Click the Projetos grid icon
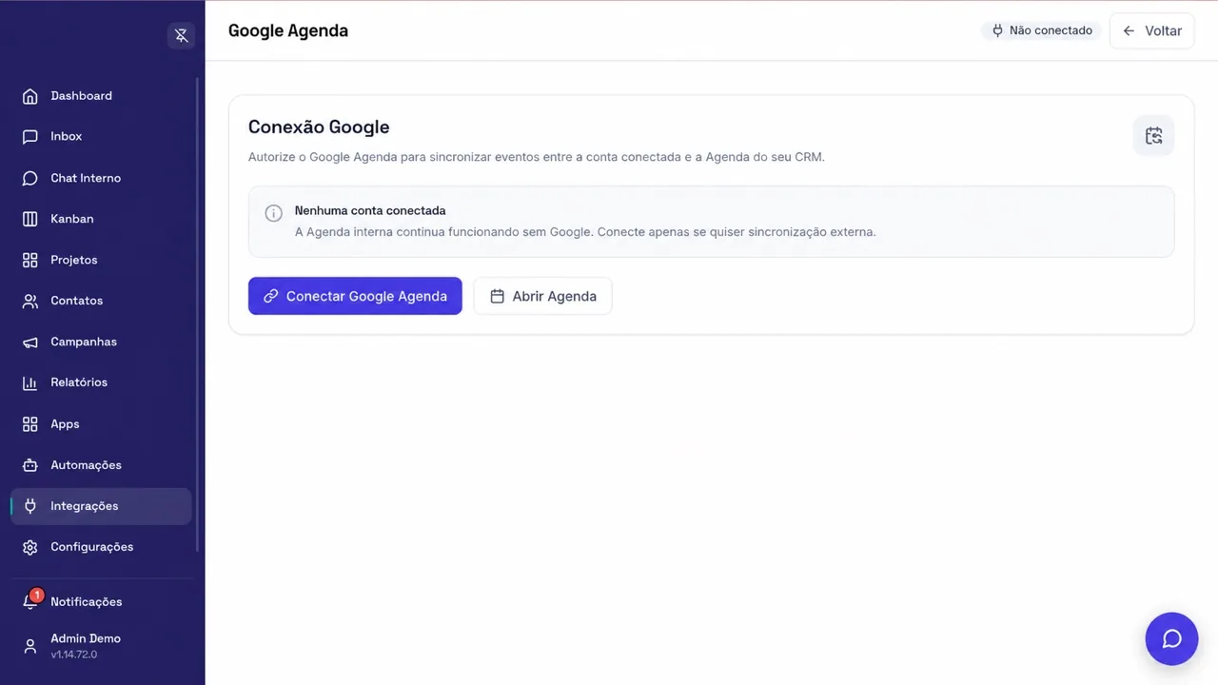 point(30,260)
